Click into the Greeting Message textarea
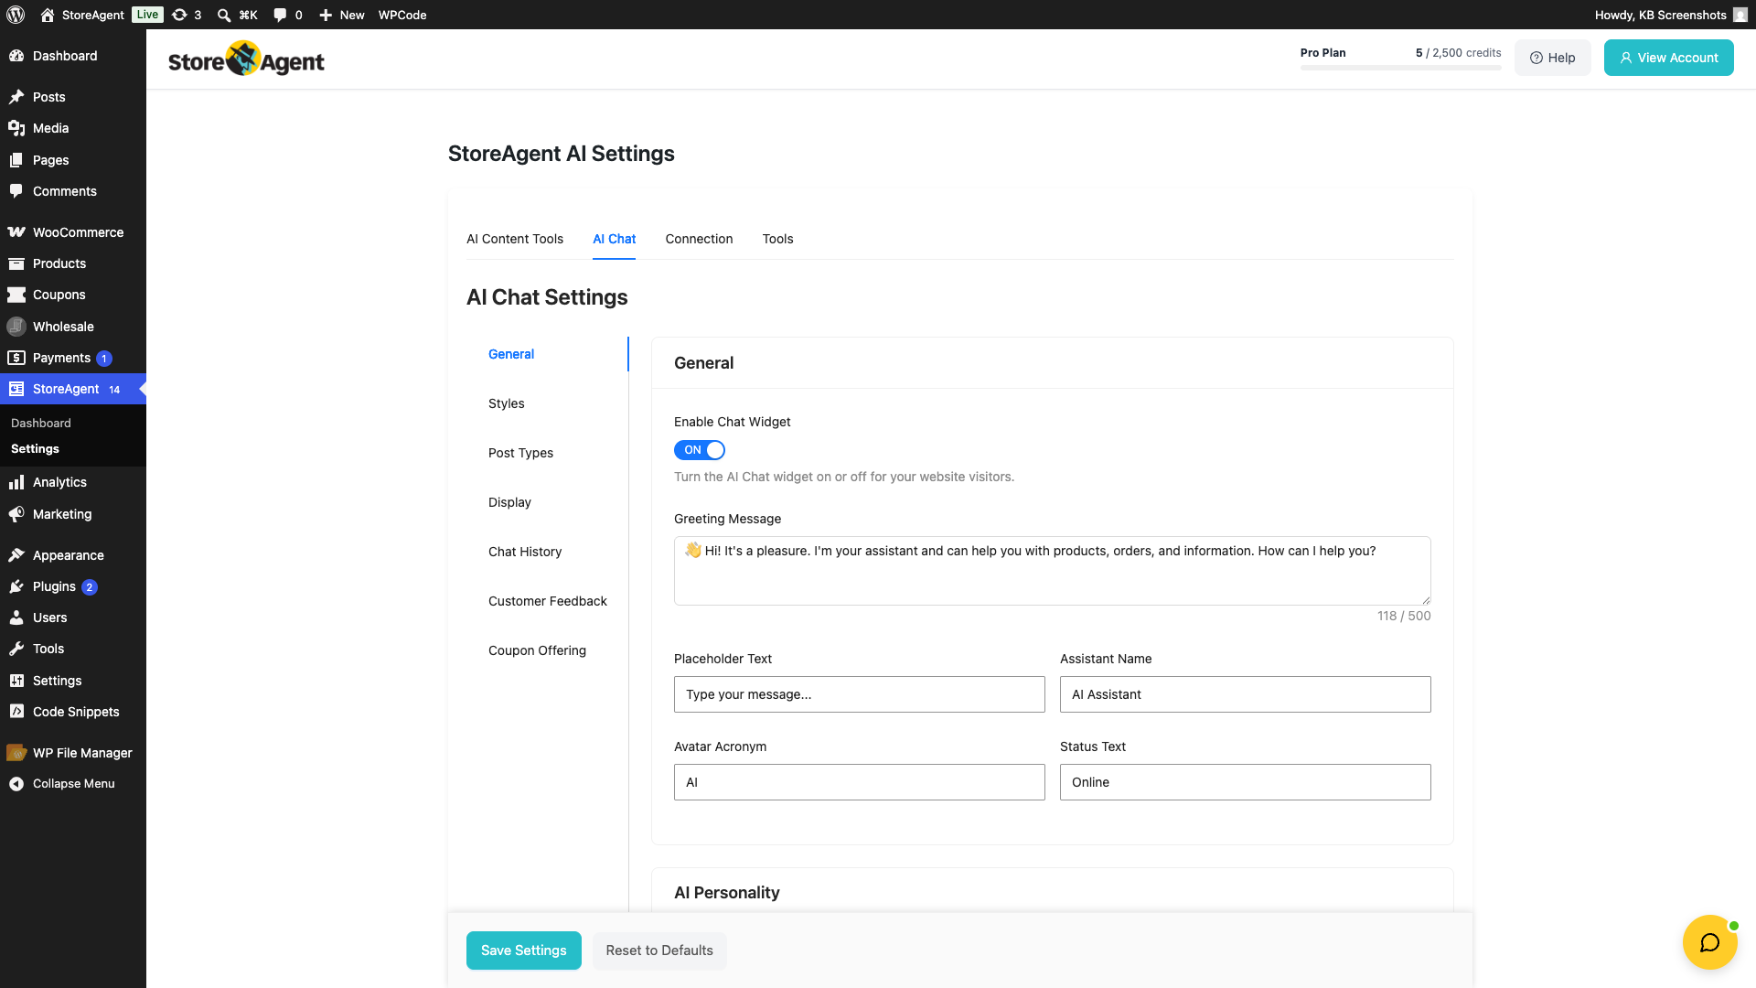 tap(1053, 571)
